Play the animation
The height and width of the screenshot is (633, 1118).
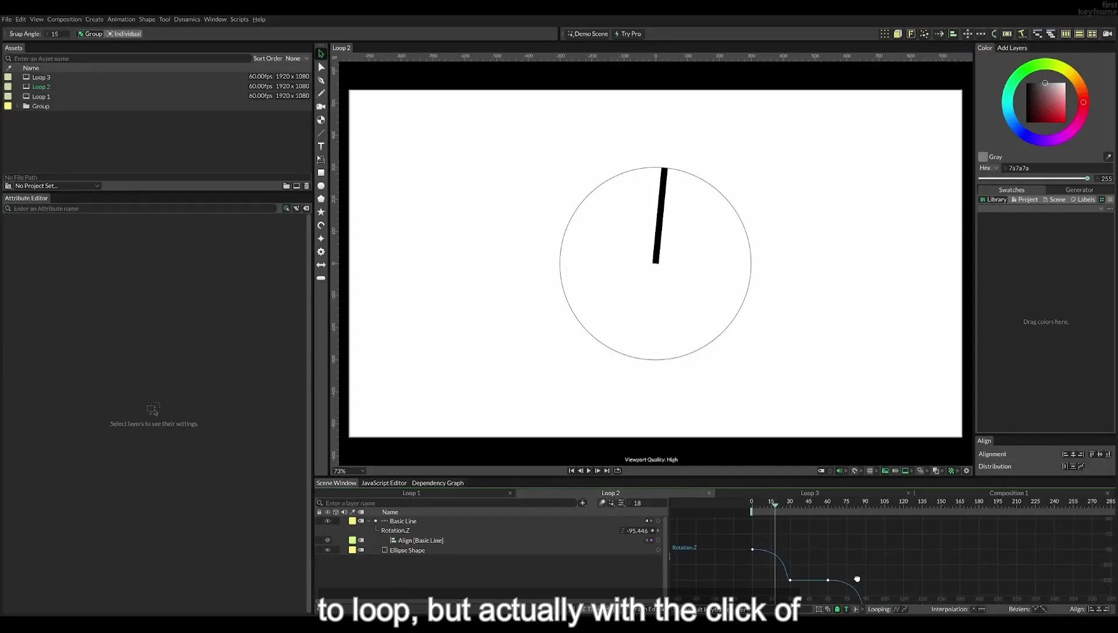tap(589, 471)
